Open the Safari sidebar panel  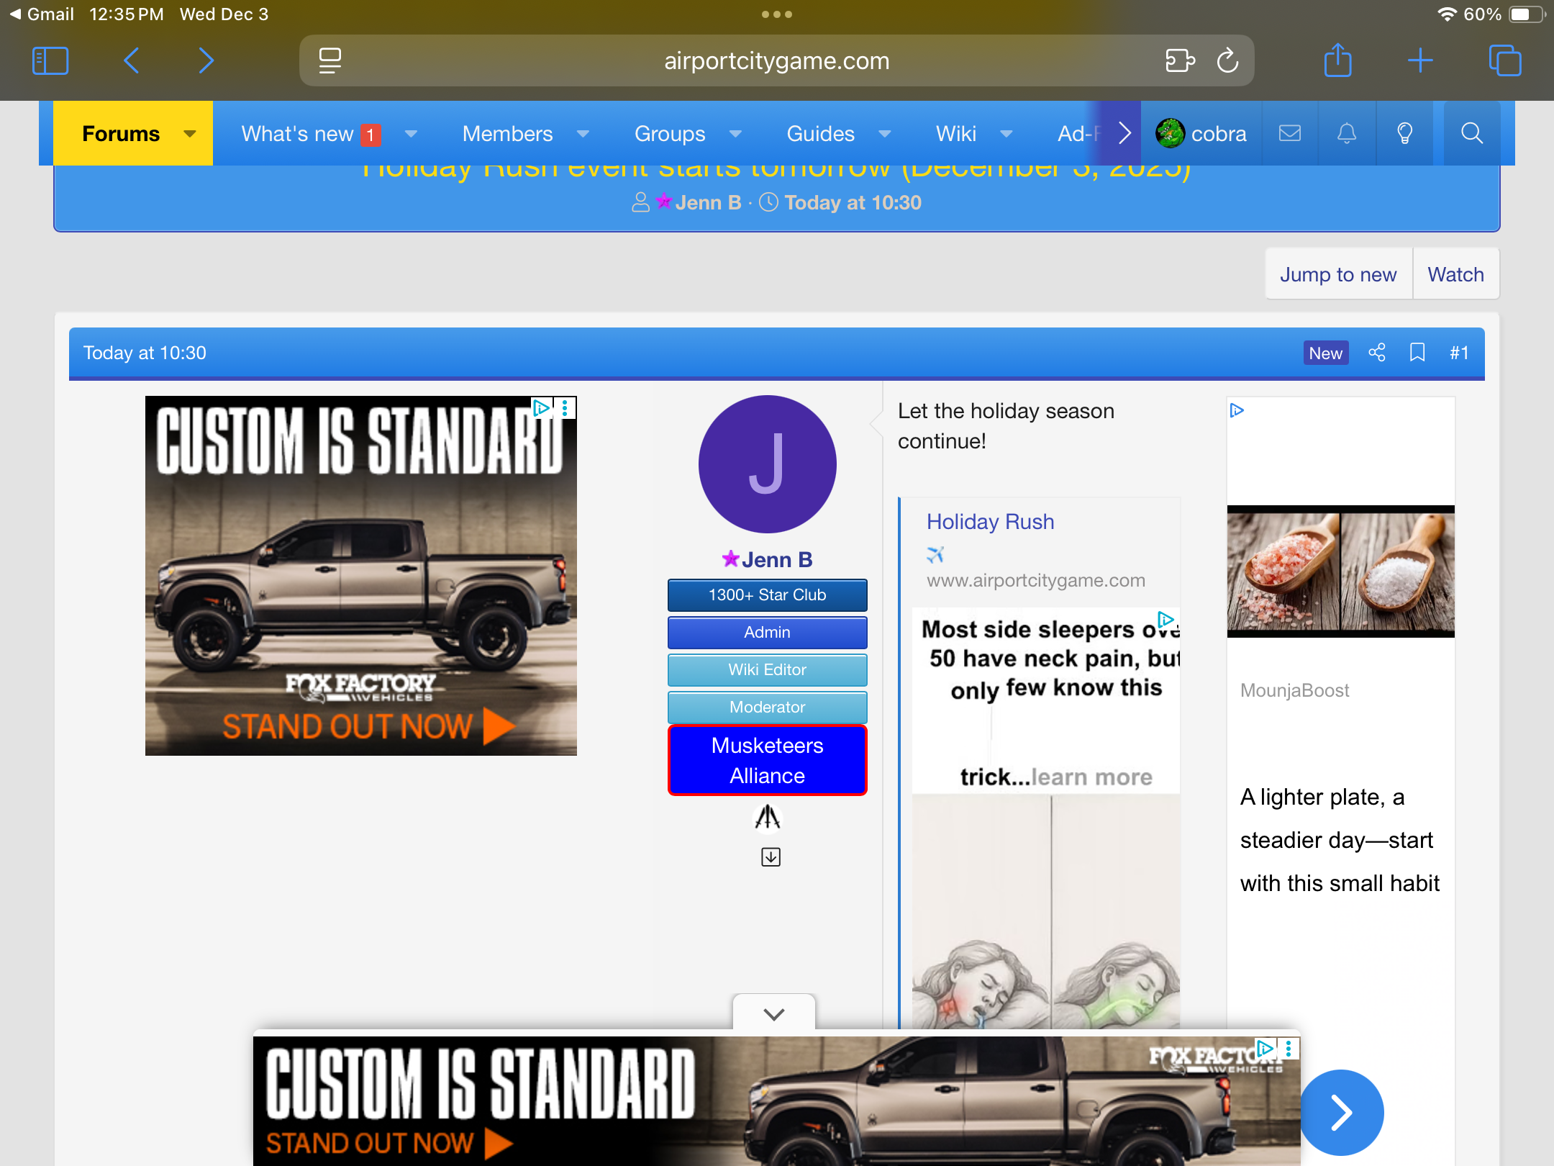pyautogui.click(x=50, y=60)
